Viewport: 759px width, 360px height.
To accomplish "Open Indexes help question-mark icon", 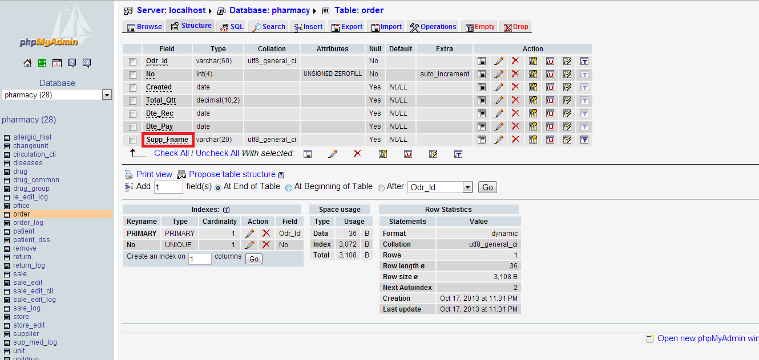I will [227, 210].
